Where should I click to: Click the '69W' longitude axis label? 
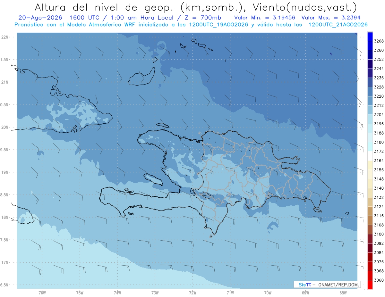(x=305, y=293)
